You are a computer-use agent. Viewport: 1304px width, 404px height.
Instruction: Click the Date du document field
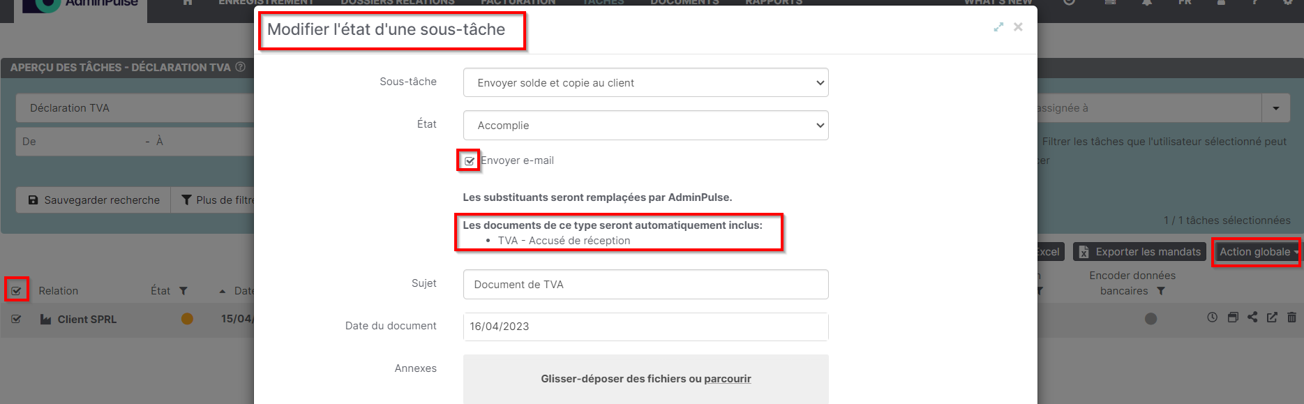pos(645,327)
